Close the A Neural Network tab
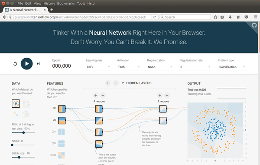Image resolution: width=260 pixels, height=165 pixels. [x=45, y=10]
